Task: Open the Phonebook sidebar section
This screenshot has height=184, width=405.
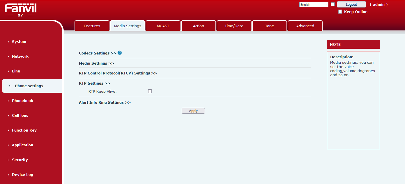Action: tap(22, 101)
